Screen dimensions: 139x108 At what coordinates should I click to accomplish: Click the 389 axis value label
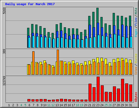coord(4,51)
